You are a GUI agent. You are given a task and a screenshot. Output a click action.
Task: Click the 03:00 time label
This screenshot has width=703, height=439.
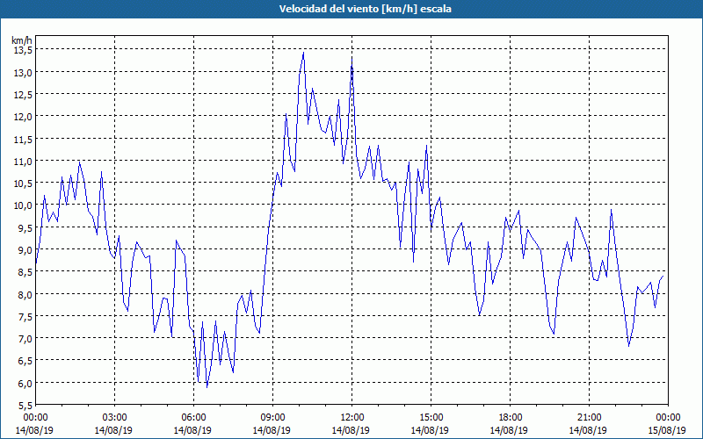click(x=115, y=418)
